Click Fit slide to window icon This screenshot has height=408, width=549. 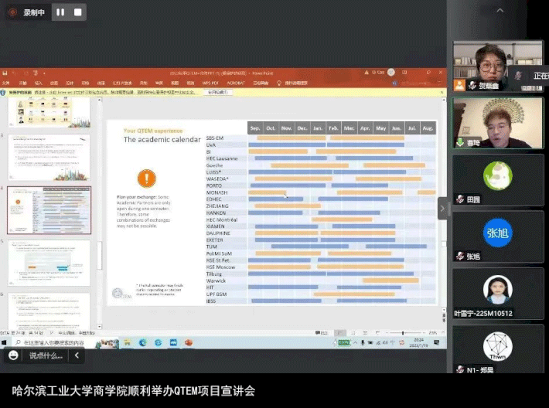(x=442, y=333)
